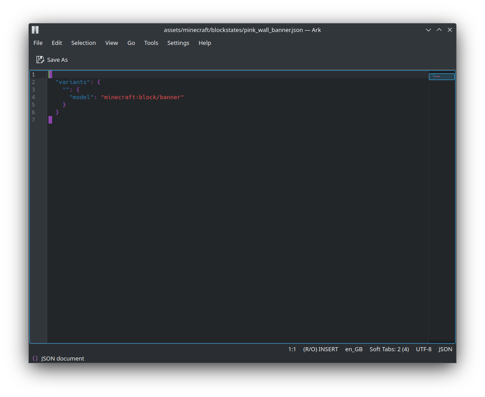Open the Settings menu
This screenshot has width=485, height=397.
click(178, 43)
